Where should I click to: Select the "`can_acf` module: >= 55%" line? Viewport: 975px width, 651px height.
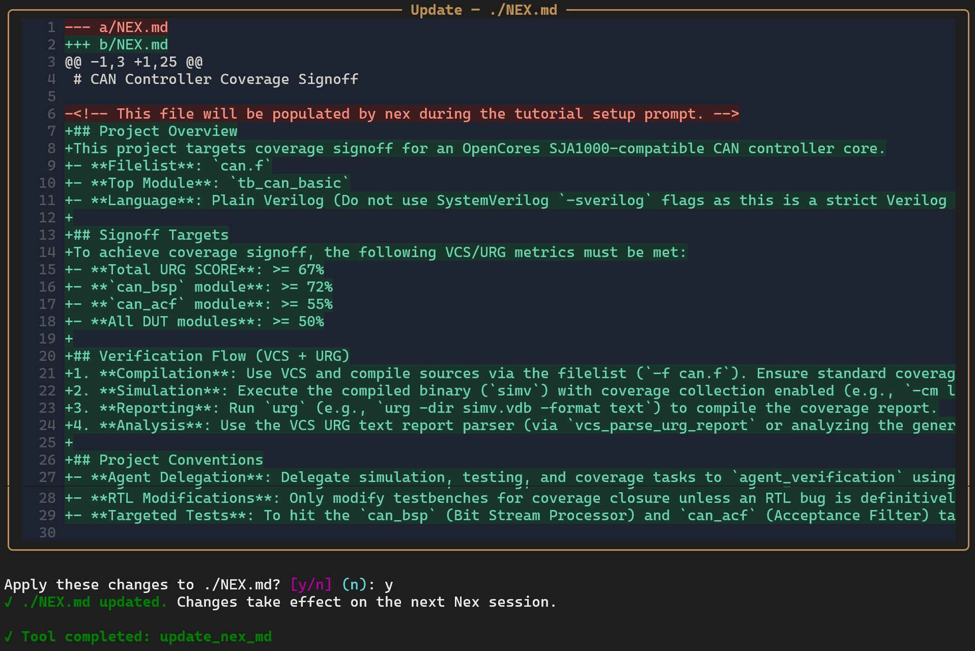click(199, 304)
